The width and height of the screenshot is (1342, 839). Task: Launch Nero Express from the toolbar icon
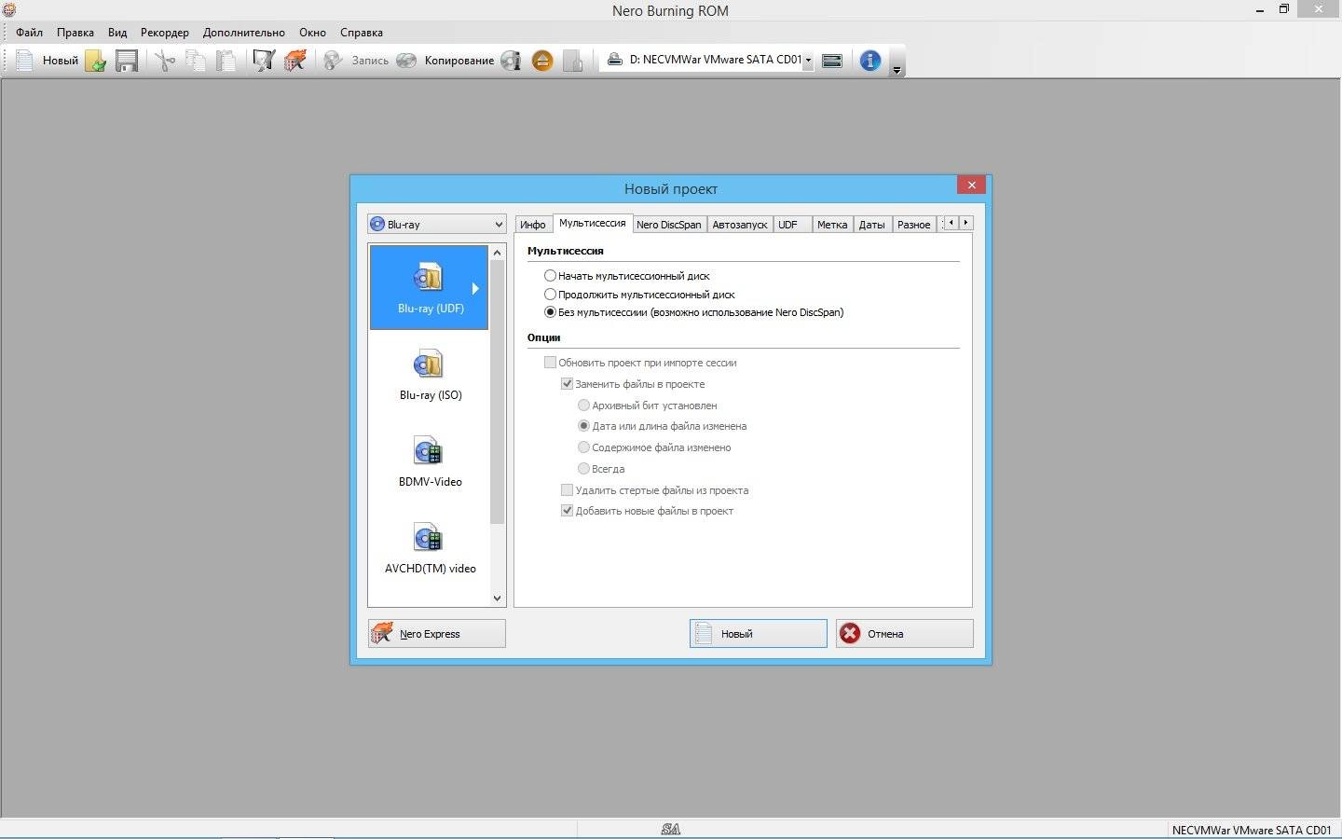[x=294, y=61]
